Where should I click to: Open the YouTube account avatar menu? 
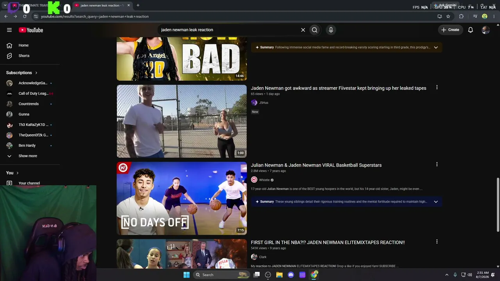(x=486, y=30)
